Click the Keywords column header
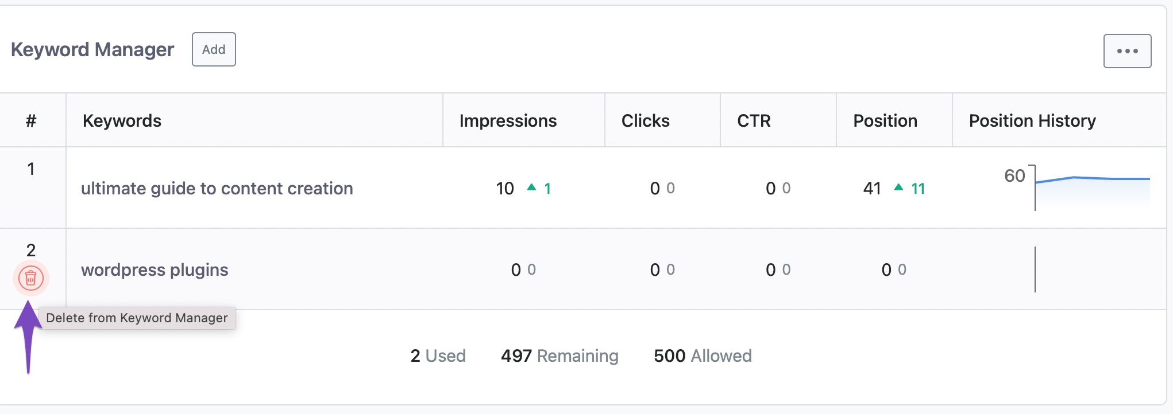This screenshot has width=1173, height=414. coord(122,121)
